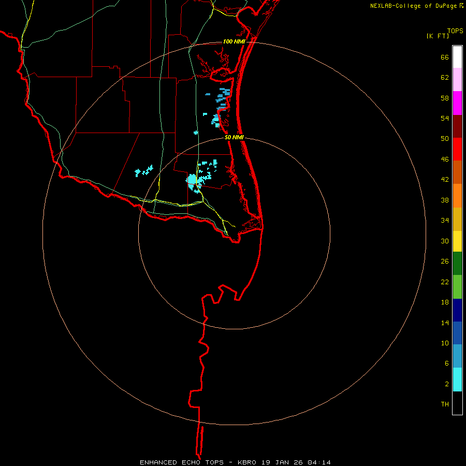Click the white swatch in the tops legend
The image size is (466, 466).
[x=457, y=57]
